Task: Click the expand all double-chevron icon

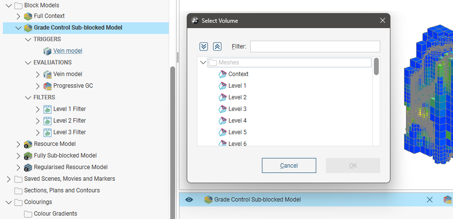Action: coord(204,47)
